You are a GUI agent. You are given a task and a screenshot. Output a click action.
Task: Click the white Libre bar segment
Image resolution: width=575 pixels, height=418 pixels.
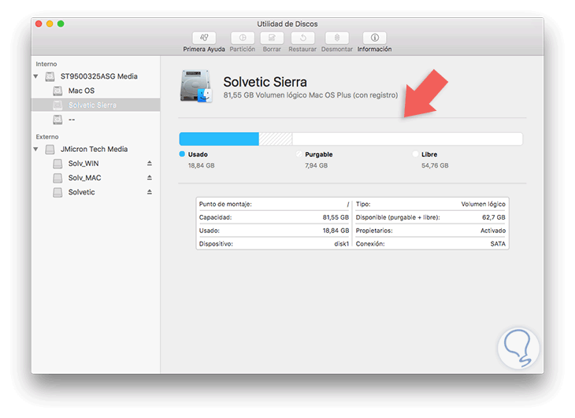point(407,139)
